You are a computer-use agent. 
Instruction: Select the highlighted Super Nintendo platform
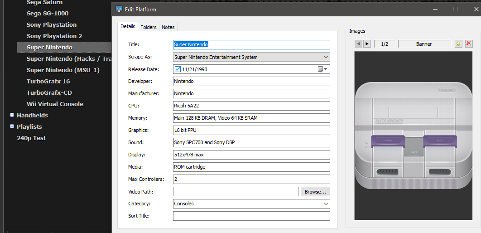point(50,47)
